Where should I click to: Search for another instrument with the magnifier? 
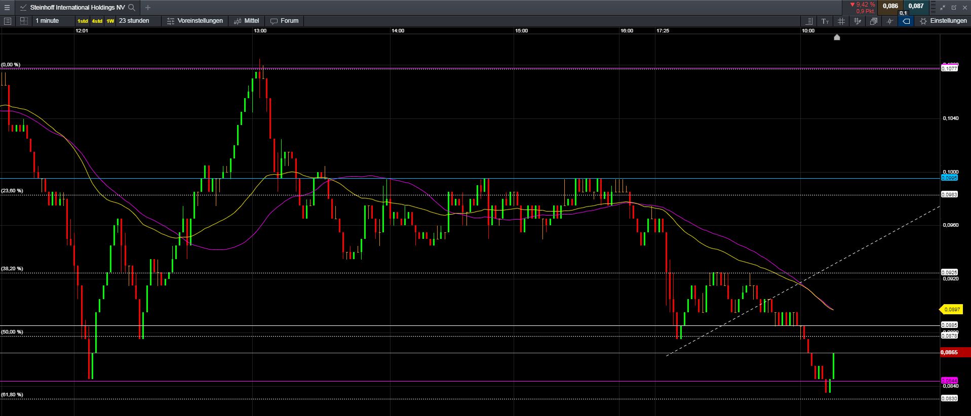coord(132,8)
